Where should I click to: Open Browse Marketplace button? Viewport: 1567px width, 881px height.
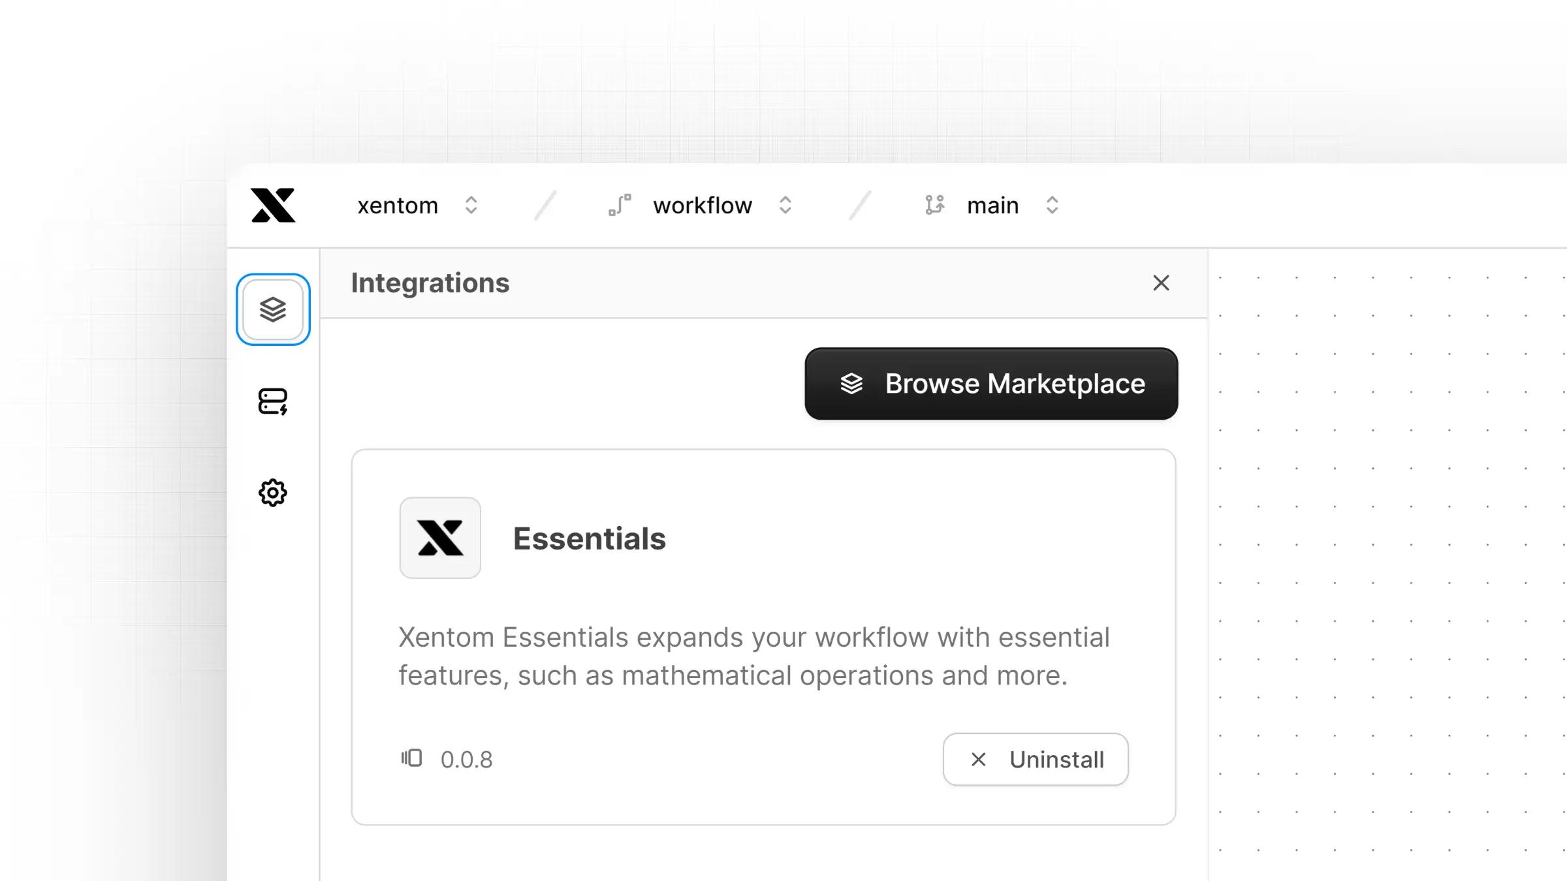coord(990,383)
